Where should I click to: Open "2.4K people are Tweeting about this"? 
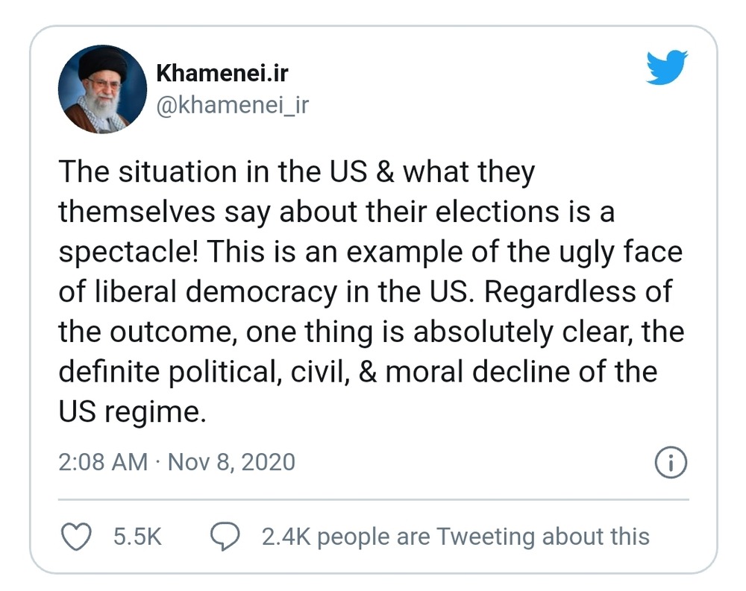pos(455,537)
